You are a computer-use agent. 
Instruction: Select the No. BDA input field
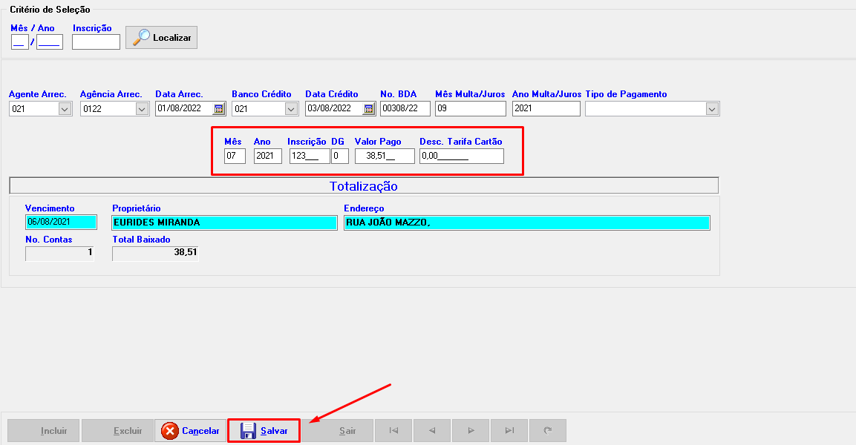tap(405, 109)
